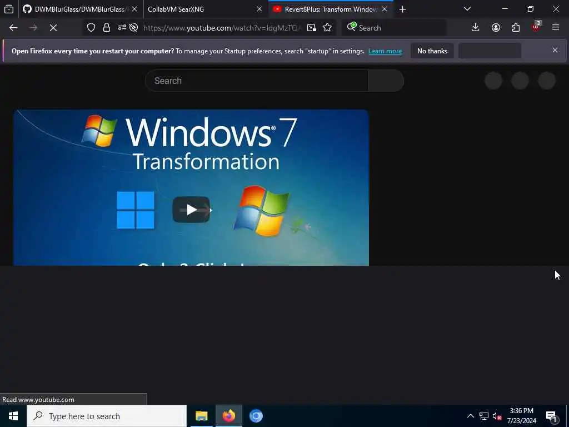The height and width of the screenshot is (427, 569).
Task: Open File Explorer from the taskbar
Action: coord(201,416)
